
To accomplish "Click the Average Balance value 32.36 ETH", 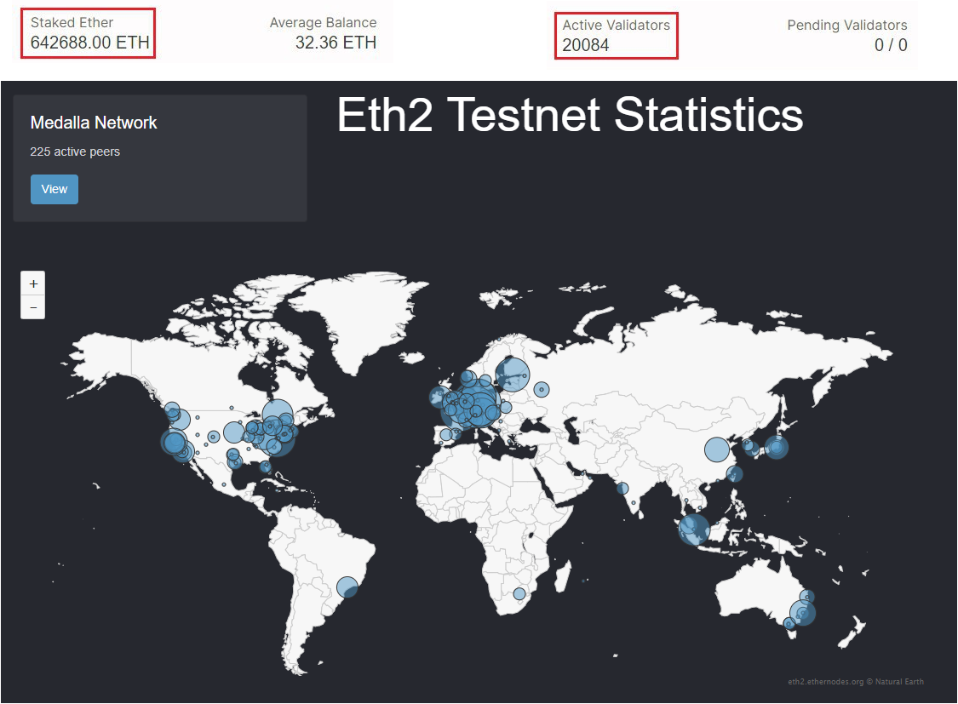I will click(x=336, y=43).
